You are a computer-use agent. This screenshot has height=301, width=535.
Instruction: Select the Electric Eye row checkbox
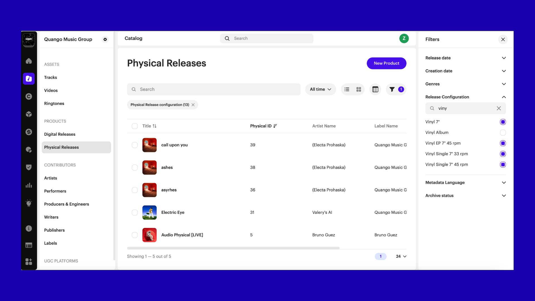(135, 212)
